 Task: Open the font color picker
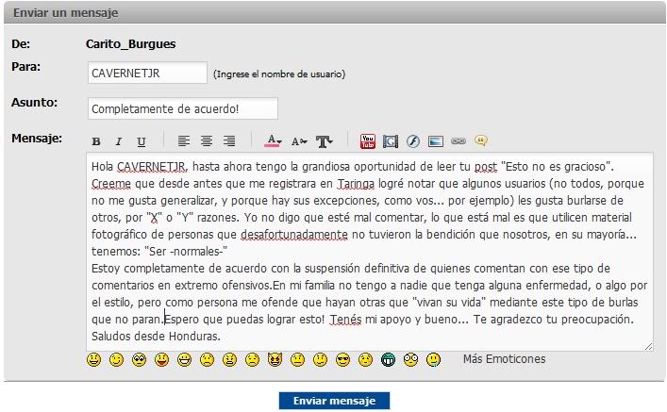click(273, 140)
